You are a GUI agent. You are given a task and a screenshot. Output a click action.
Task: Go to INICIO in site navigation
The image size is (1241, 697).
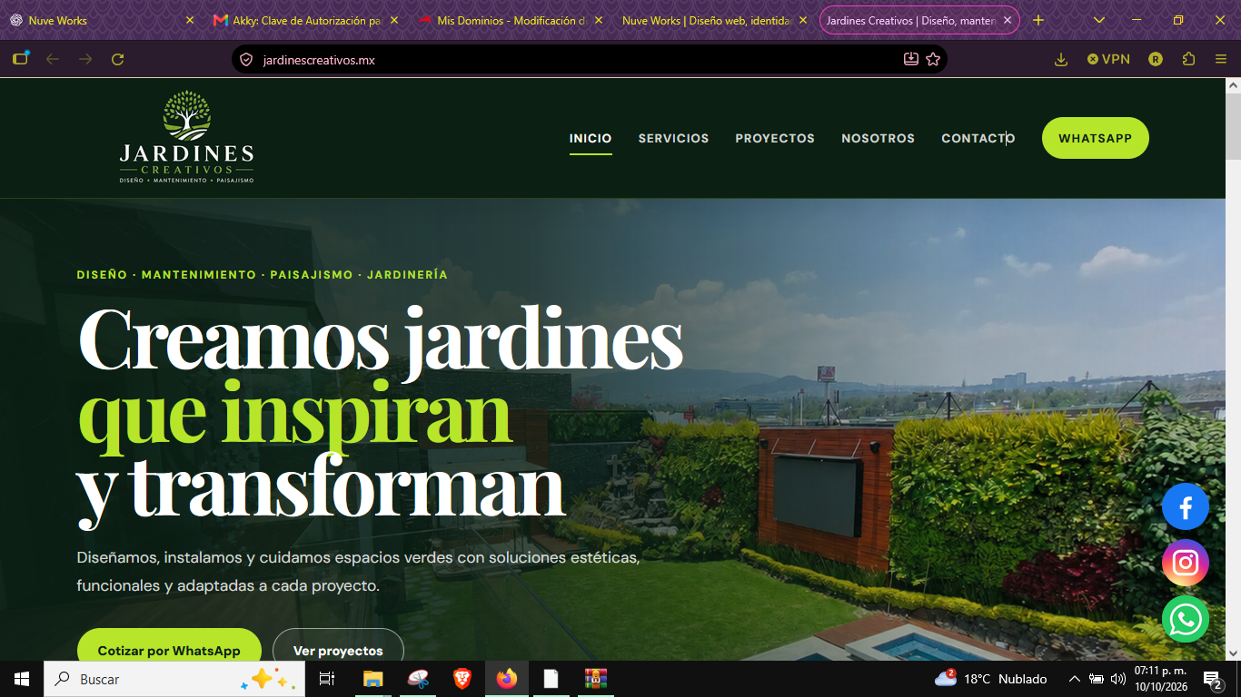[591, 138]
